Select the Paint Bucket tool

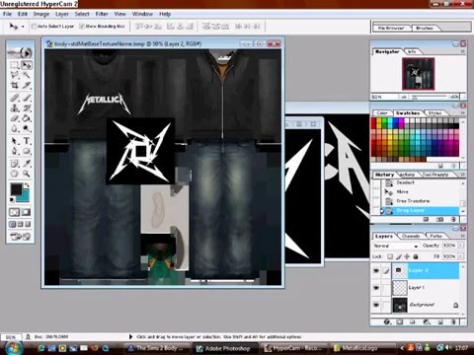[27, 118]
